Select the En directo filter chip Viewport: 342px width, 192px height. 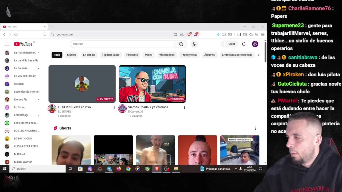click(x=89, y=55)
